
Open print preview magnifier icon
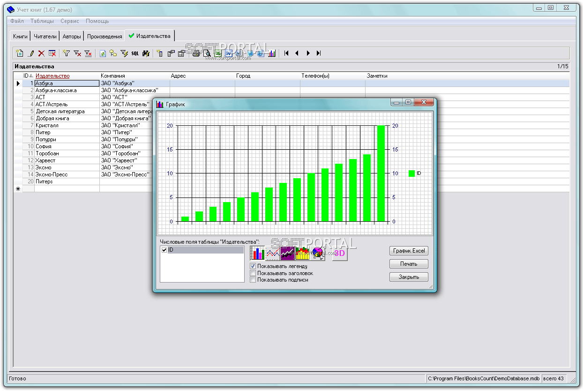coord(207,53)
